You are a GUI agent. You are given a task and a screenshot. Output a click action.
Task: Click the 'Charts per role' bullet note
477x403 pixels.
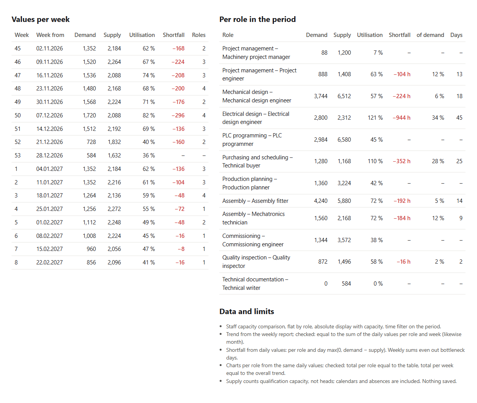[x=340, y=369]
